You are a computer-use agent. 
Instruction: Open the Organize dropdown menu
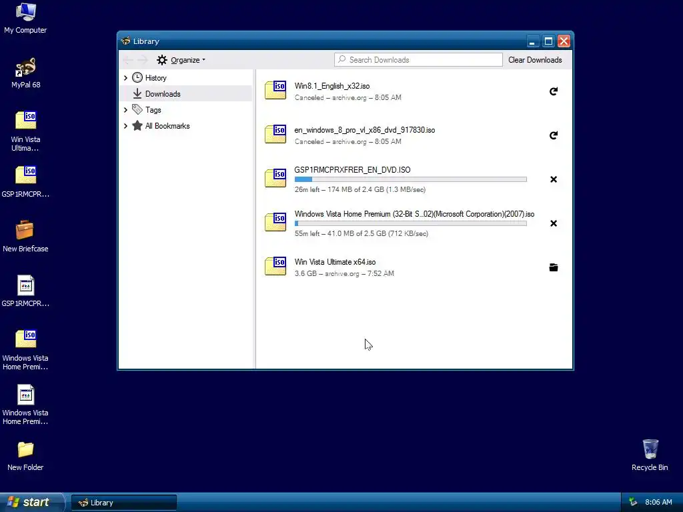(181, 60)
